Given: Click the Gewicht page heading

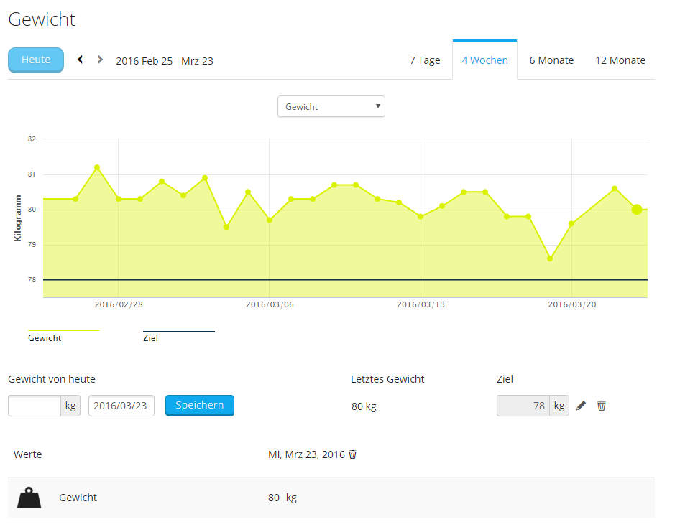Looking at the screenshot, I should [42, 19].
